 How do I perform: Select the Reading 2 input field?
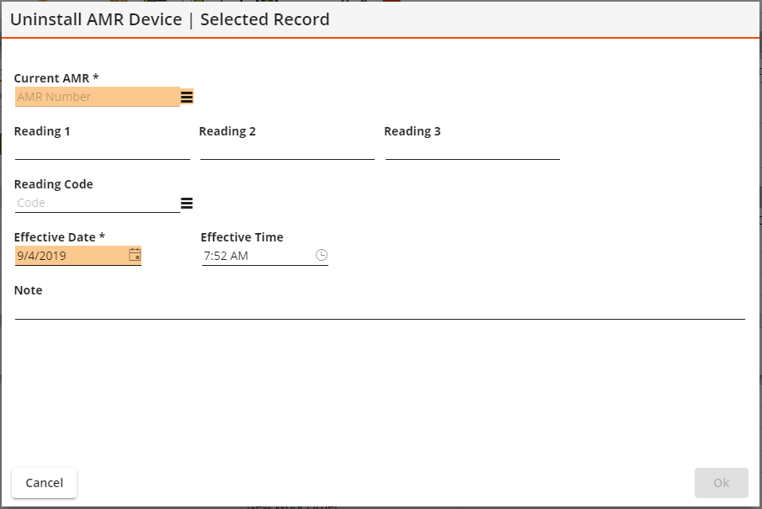coord(287,150)
